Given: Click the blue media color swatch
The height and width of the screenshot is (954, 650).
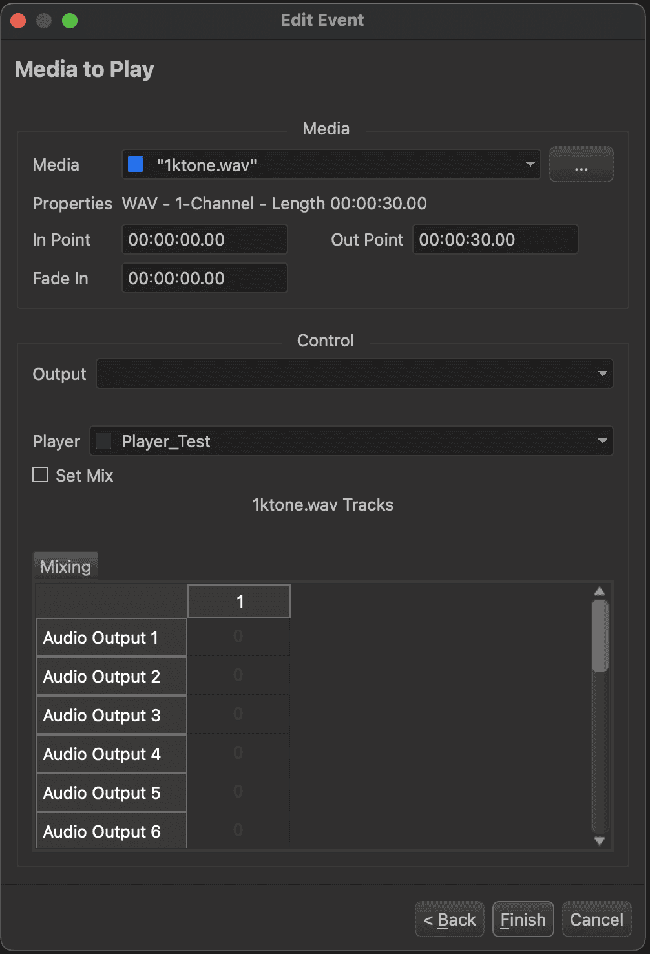Looking at the screenshot, I should 136,165.
